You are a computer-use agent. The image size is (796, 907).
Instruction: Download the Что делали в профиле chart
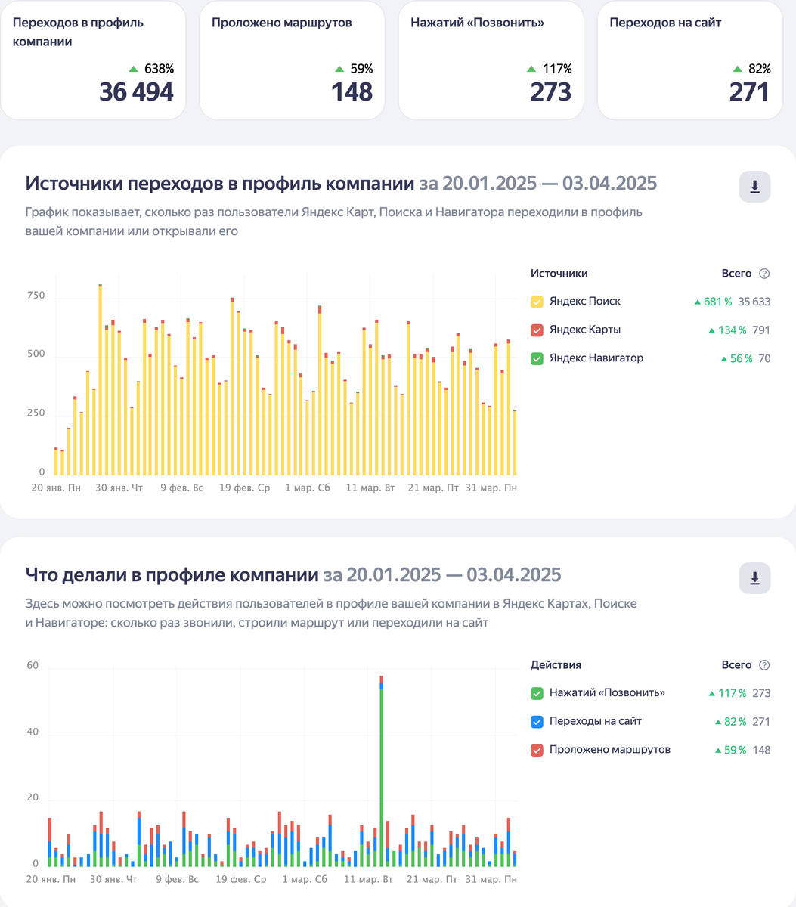tap(754, 578)
